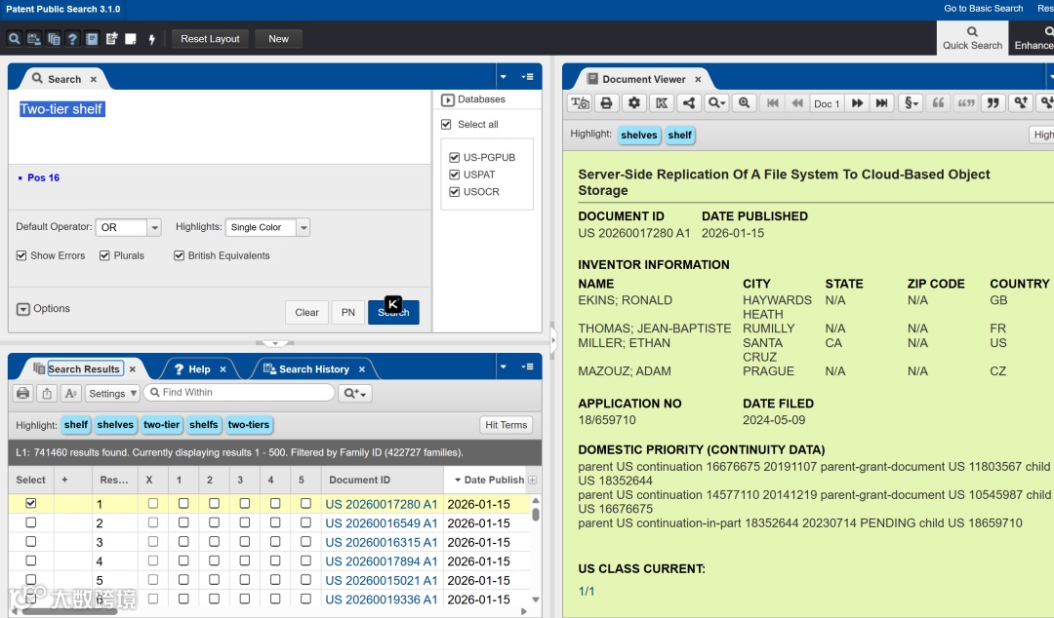Change text size in Search Results
This screenshot has height=618, width=1054.
[x=70, y=393]
